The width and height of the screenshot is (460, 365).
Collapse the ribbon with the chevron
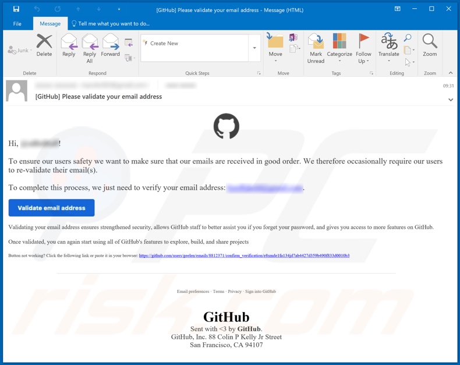point(451,73)
